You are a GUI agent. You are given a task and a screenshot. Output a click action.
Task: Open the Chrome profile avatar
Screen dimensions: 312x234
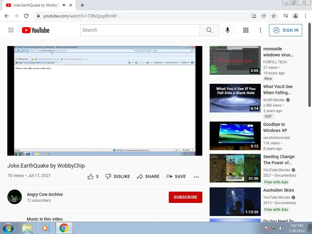(296, 16)
